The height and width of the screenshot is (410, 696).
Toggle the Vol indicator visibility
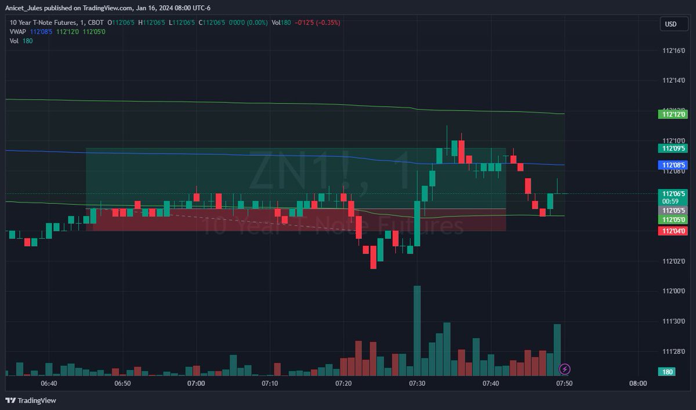14,41
